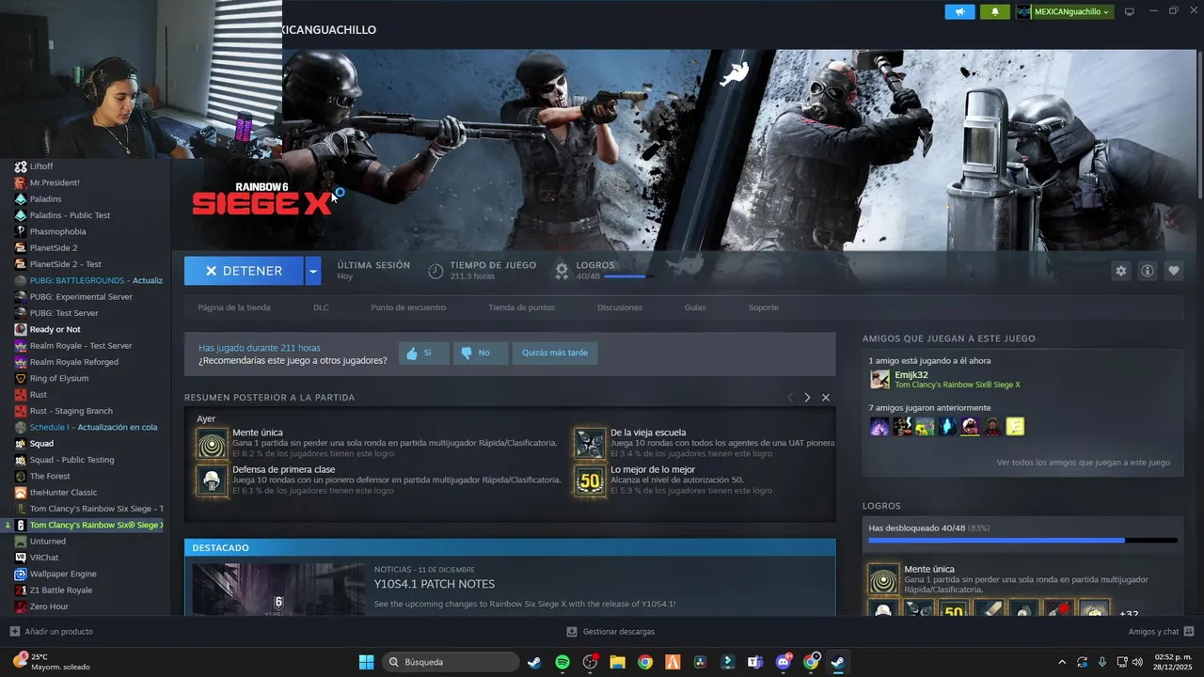Add game to favorites heart icon
Image resolution: width=1204 pixels, height=677 pixels.
[1174, 271]
